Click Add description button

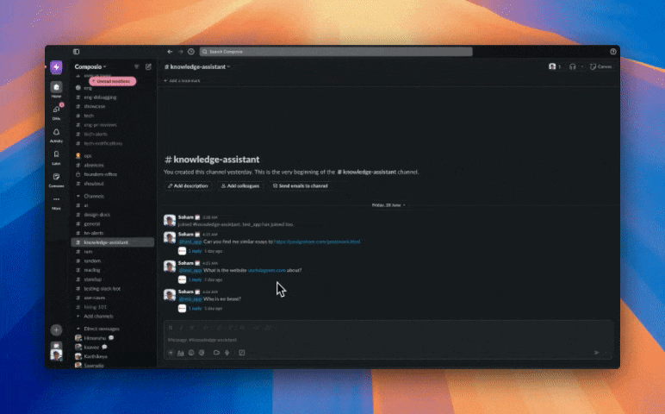click(188, 186)
